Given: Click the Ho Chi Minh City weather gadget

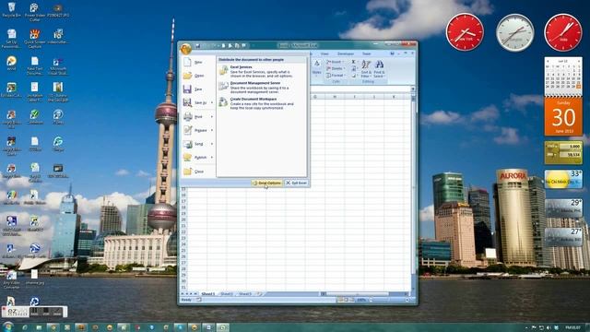Looking at the screenshot, I should [x=563, y=179].
